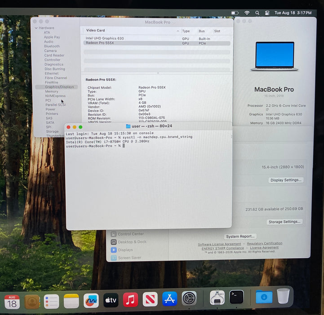
Task: Open Regulatory Certification link
Action: (265, 243)
